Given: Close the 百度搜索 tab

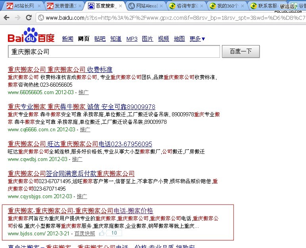Looking at the screenshot, I should (x=120, y=6).
